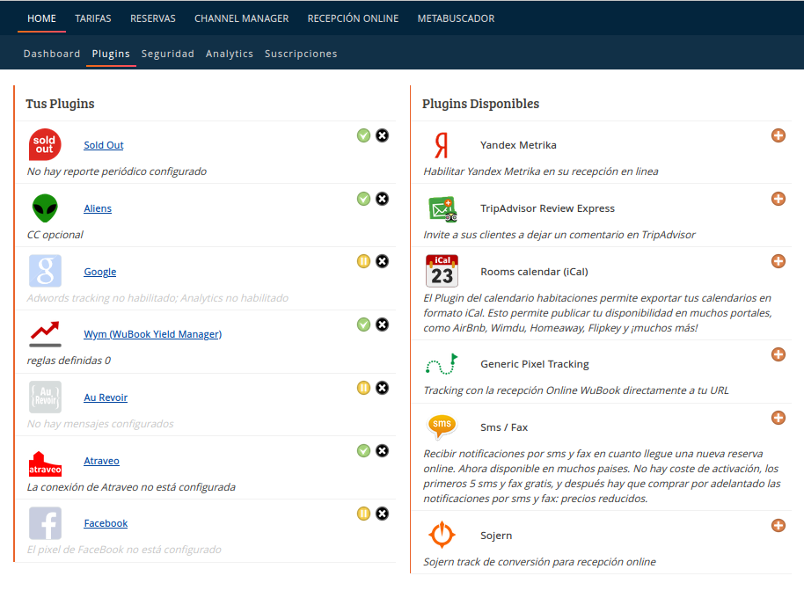This screenshot has height=598, width=804.
Task: Open the Suscripciones tab
Action: (x=301, y=54)
